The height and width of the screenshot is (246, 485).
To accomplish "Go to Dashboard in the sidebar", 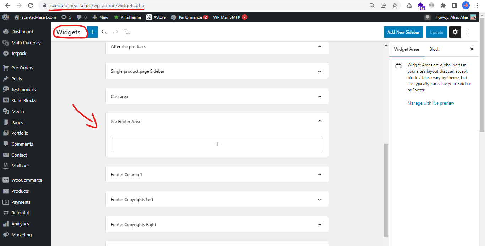I will pos(22,32).
